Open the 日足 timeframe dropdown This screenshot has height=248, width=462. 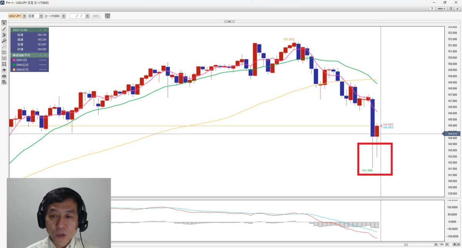coord(41,16)
